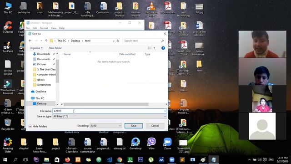Click the Wondershare Filmora9 desktop icon
Image resolution: width=291 pixels, height=164 pixels.
8,87
